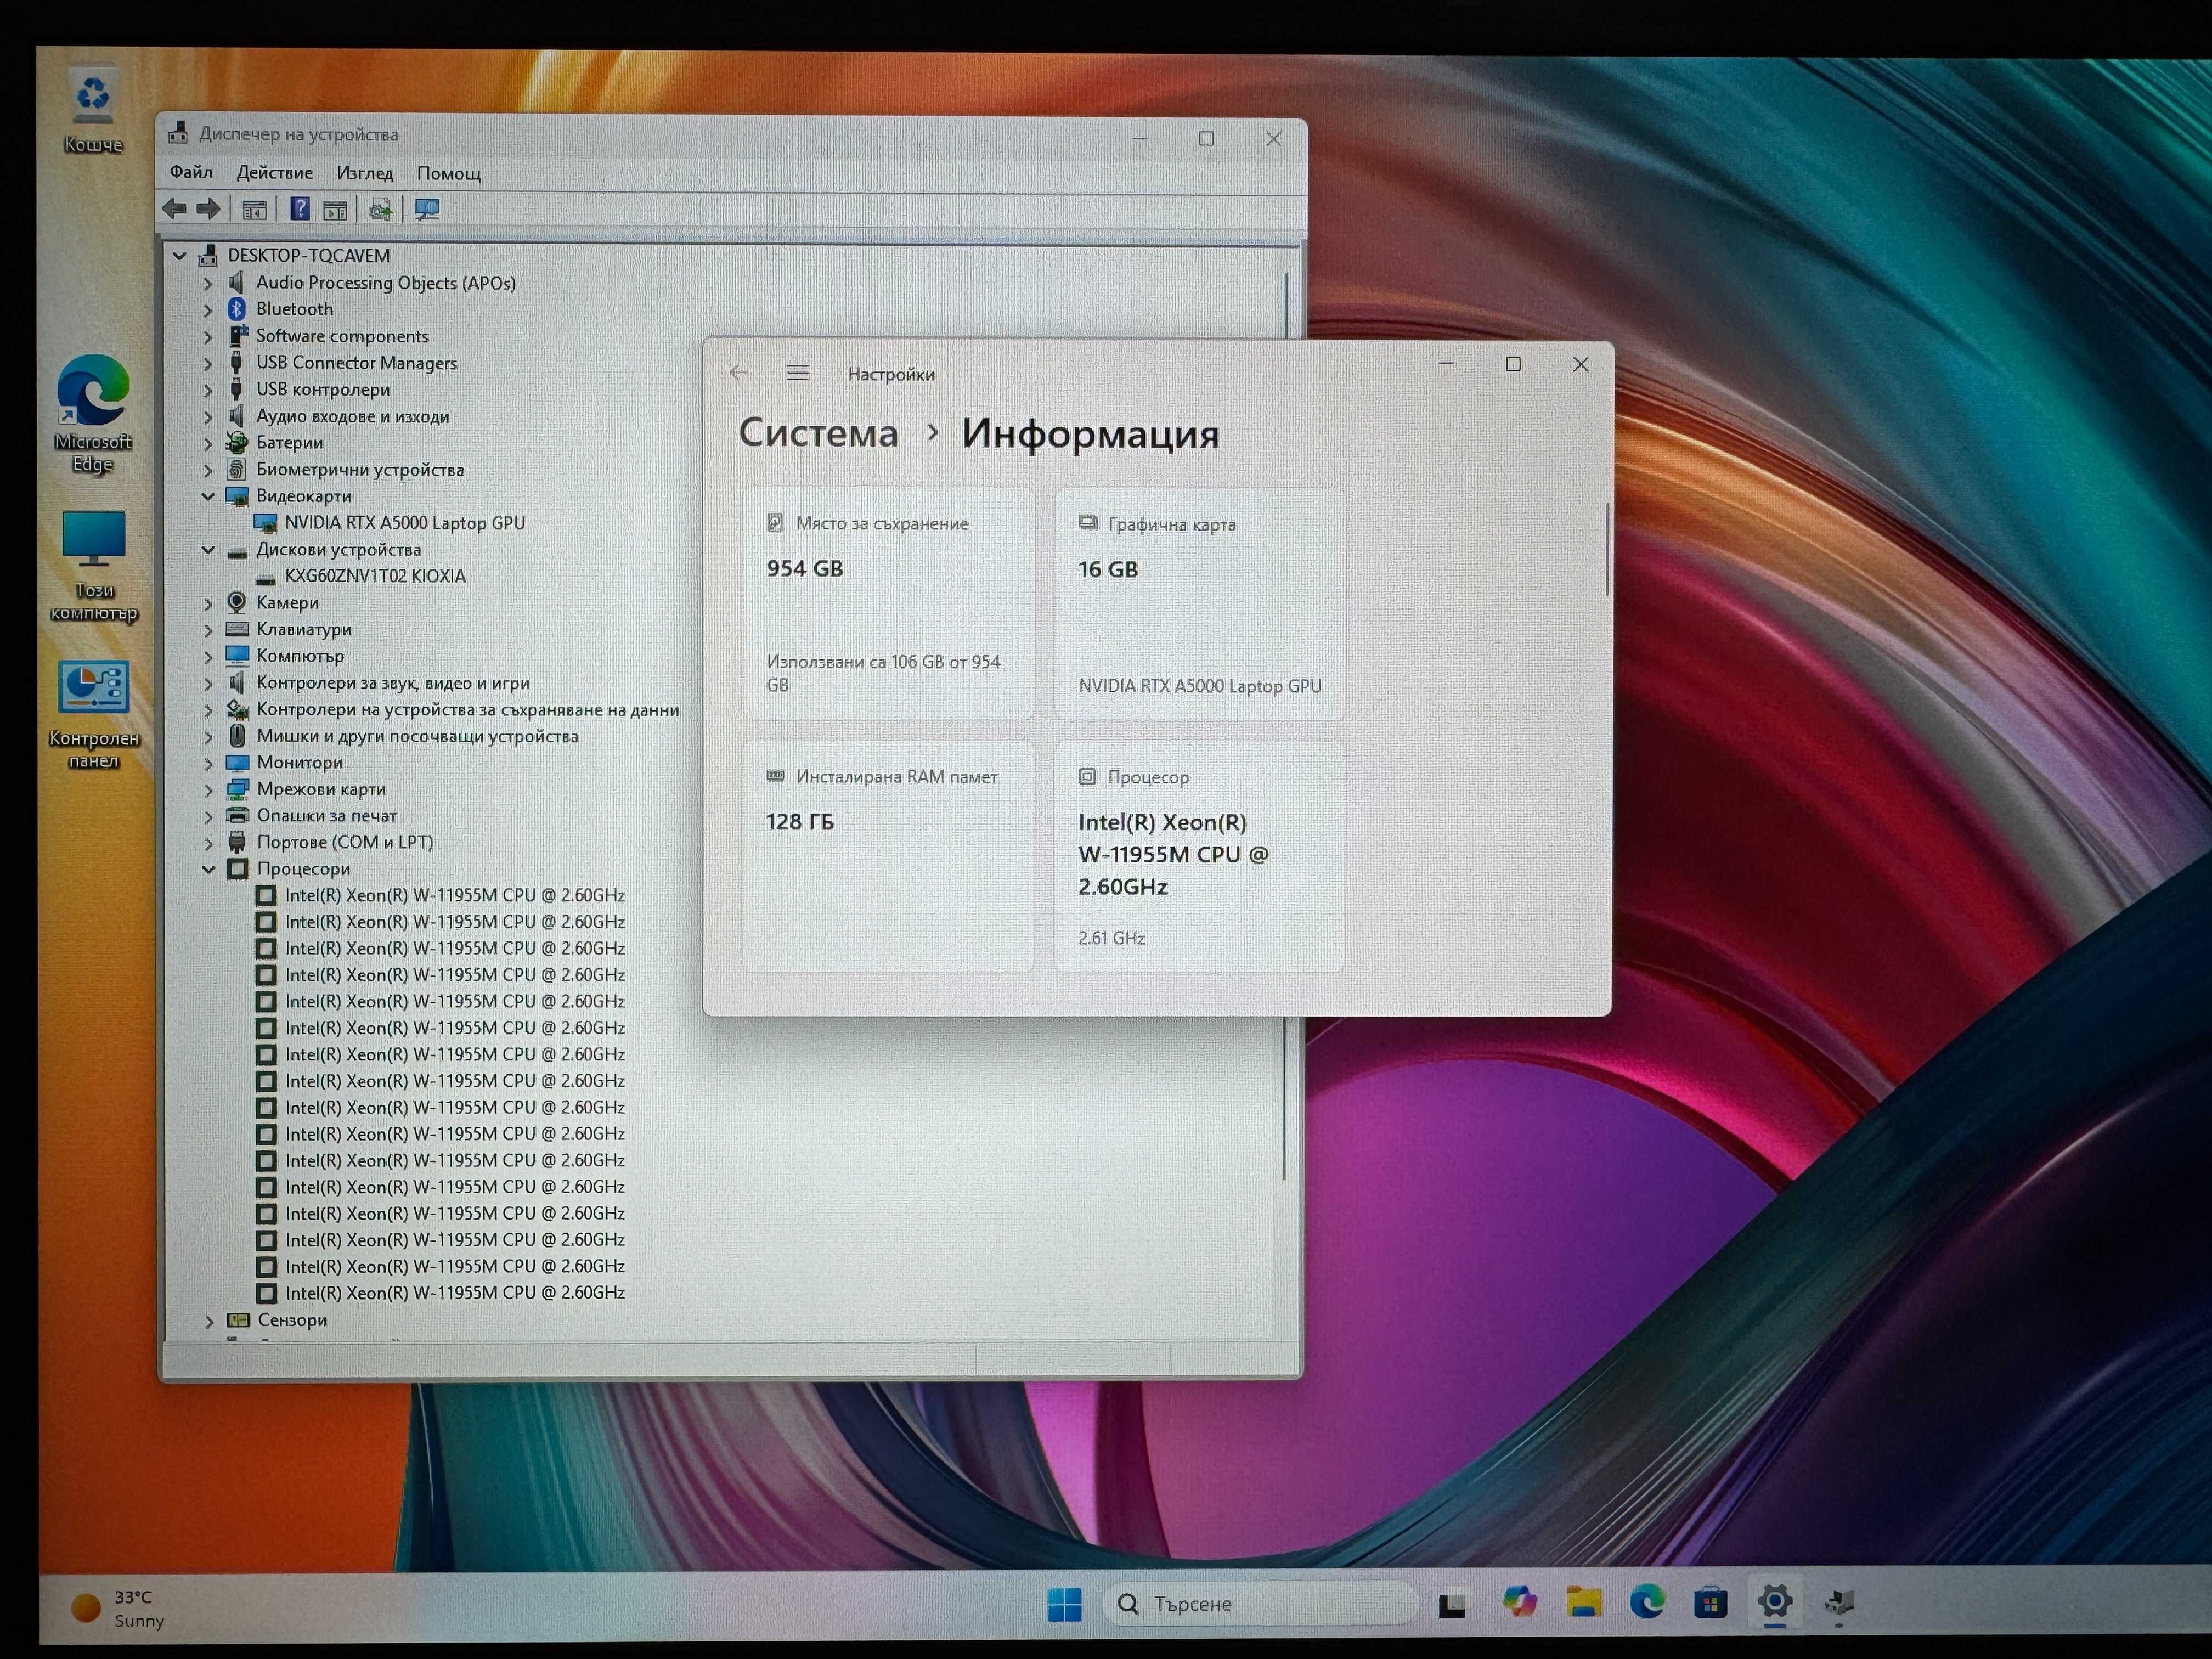Expand the Мрежови карти category

[208, 790]
